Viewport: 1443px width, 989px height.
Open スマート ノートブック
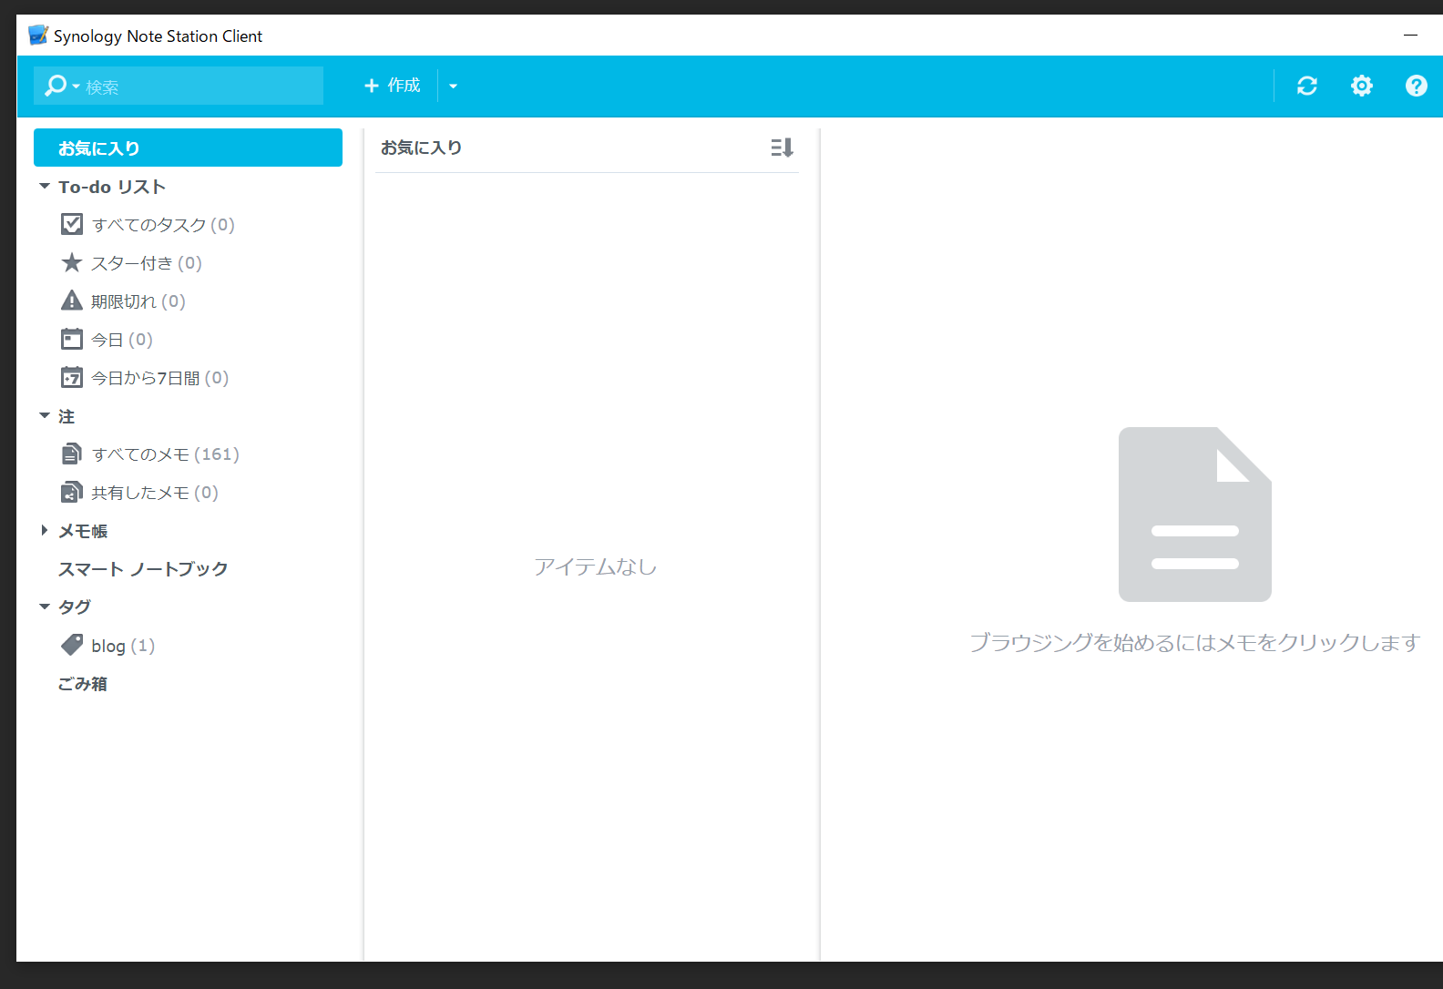(x=143, y=568)
